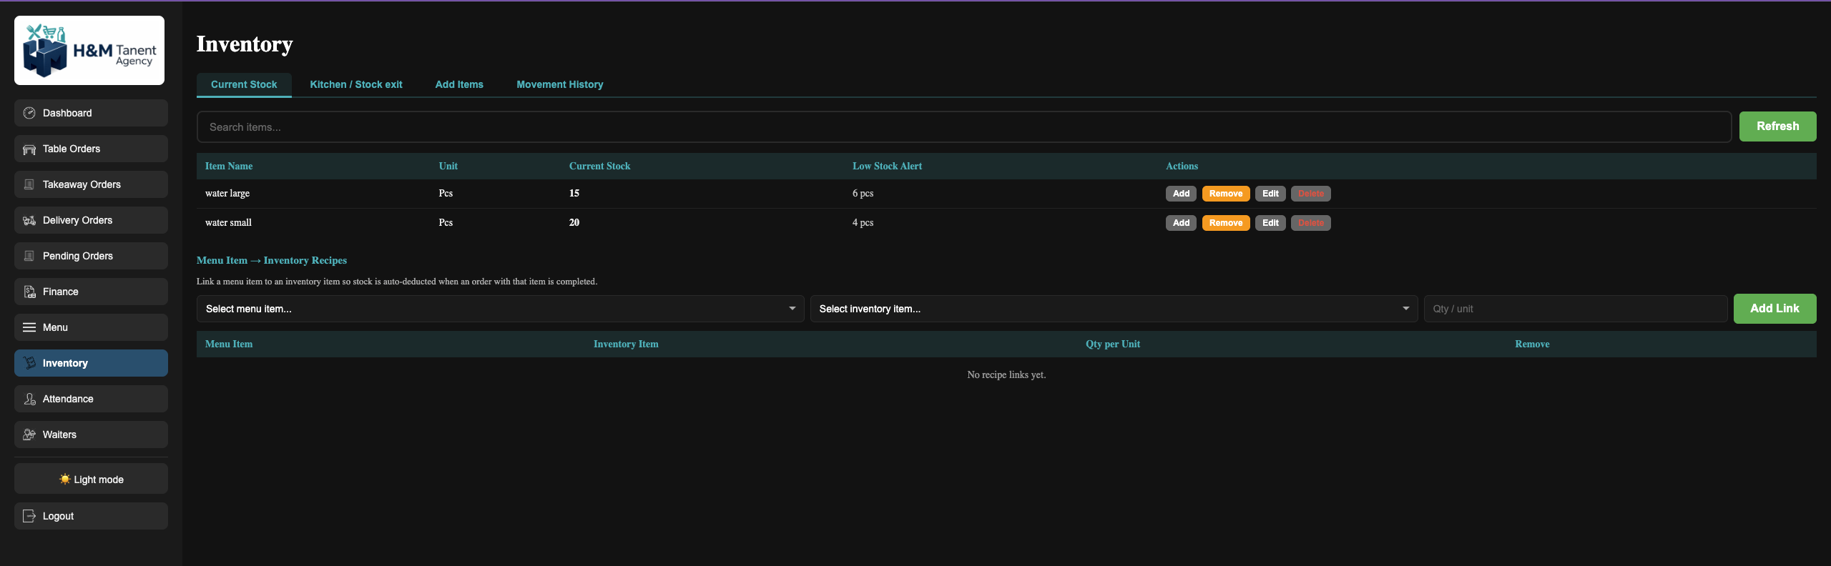Expand the Select inventory item dropdown
Viewport: 1831px width, 566px height.
(1113, 309)
